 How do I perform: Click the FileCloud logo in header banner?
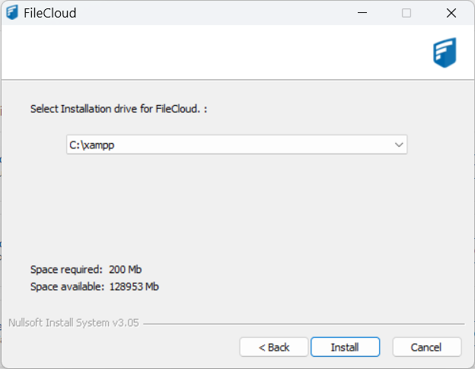point(445,52)
